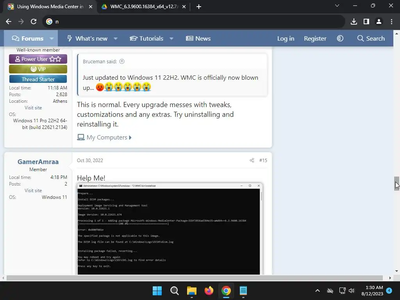Click the browser forward arrow

(x=21, y=22)
